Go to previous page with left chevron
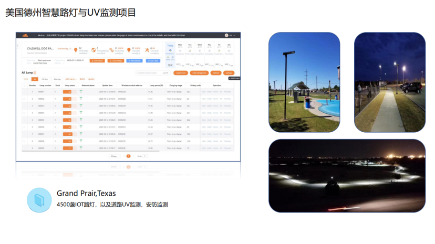Image resolution: width=435 pixels, height=244 pixels. pos(124,156)
